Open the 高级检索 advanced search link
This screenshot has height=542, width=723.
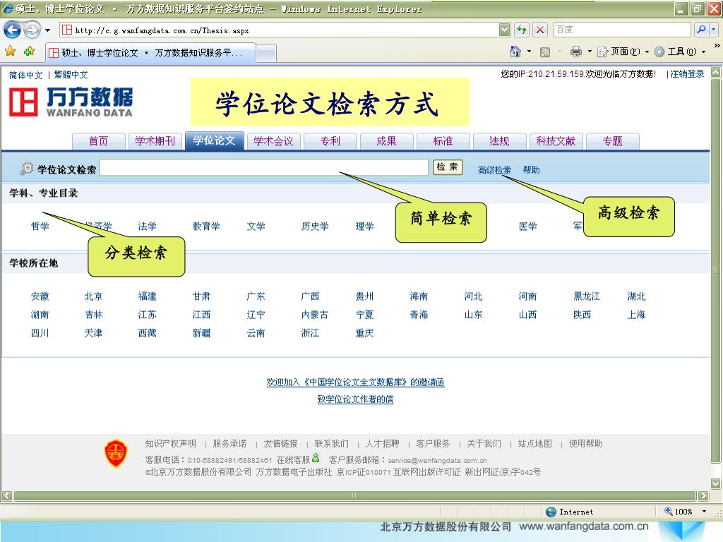(494, 170)
